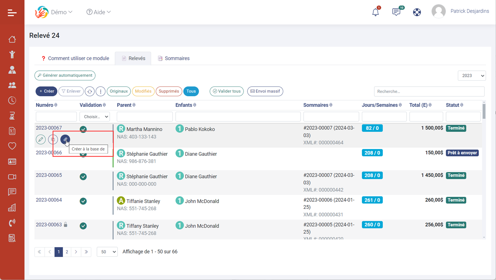Screen dimensions: 496x280
Task: Open the report analysis sidebar icon
Action: click(x=12, y=238)
